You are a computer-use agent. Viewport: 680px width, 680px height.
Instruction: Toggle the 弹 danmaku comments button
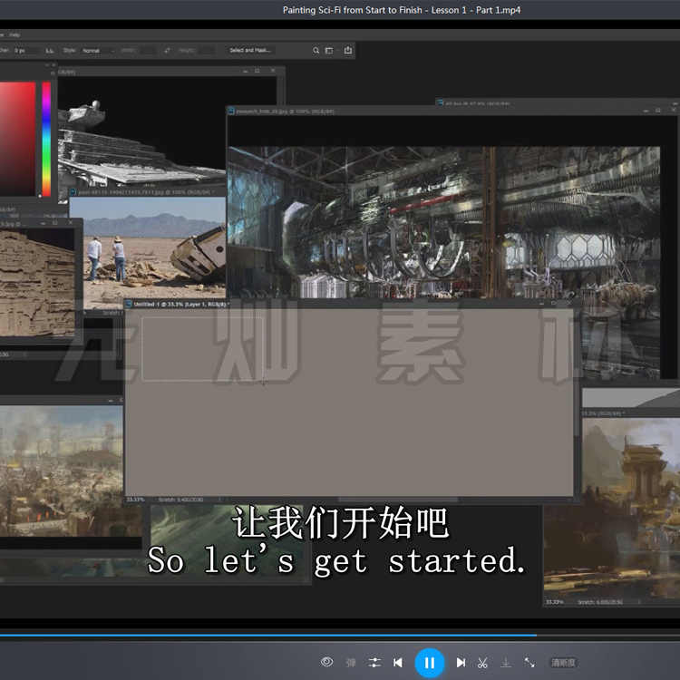click(x=351, y=663)
